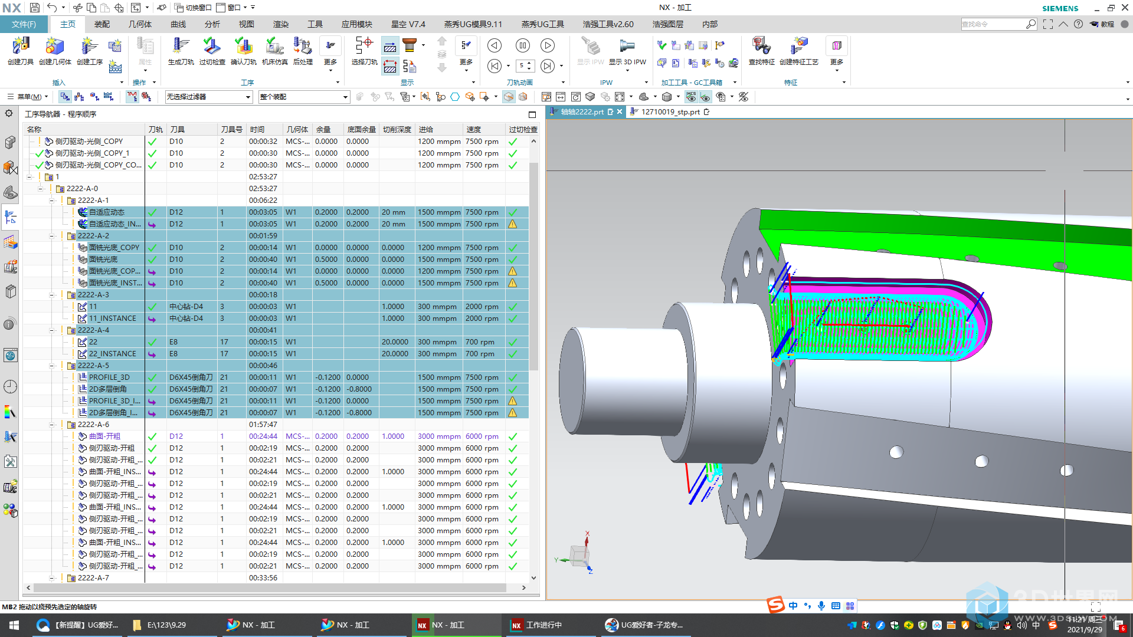Image resolution: width=1133 pixels, height=637 pixels.
Task: Open the History clock sidebar icon
Action: 11,386
